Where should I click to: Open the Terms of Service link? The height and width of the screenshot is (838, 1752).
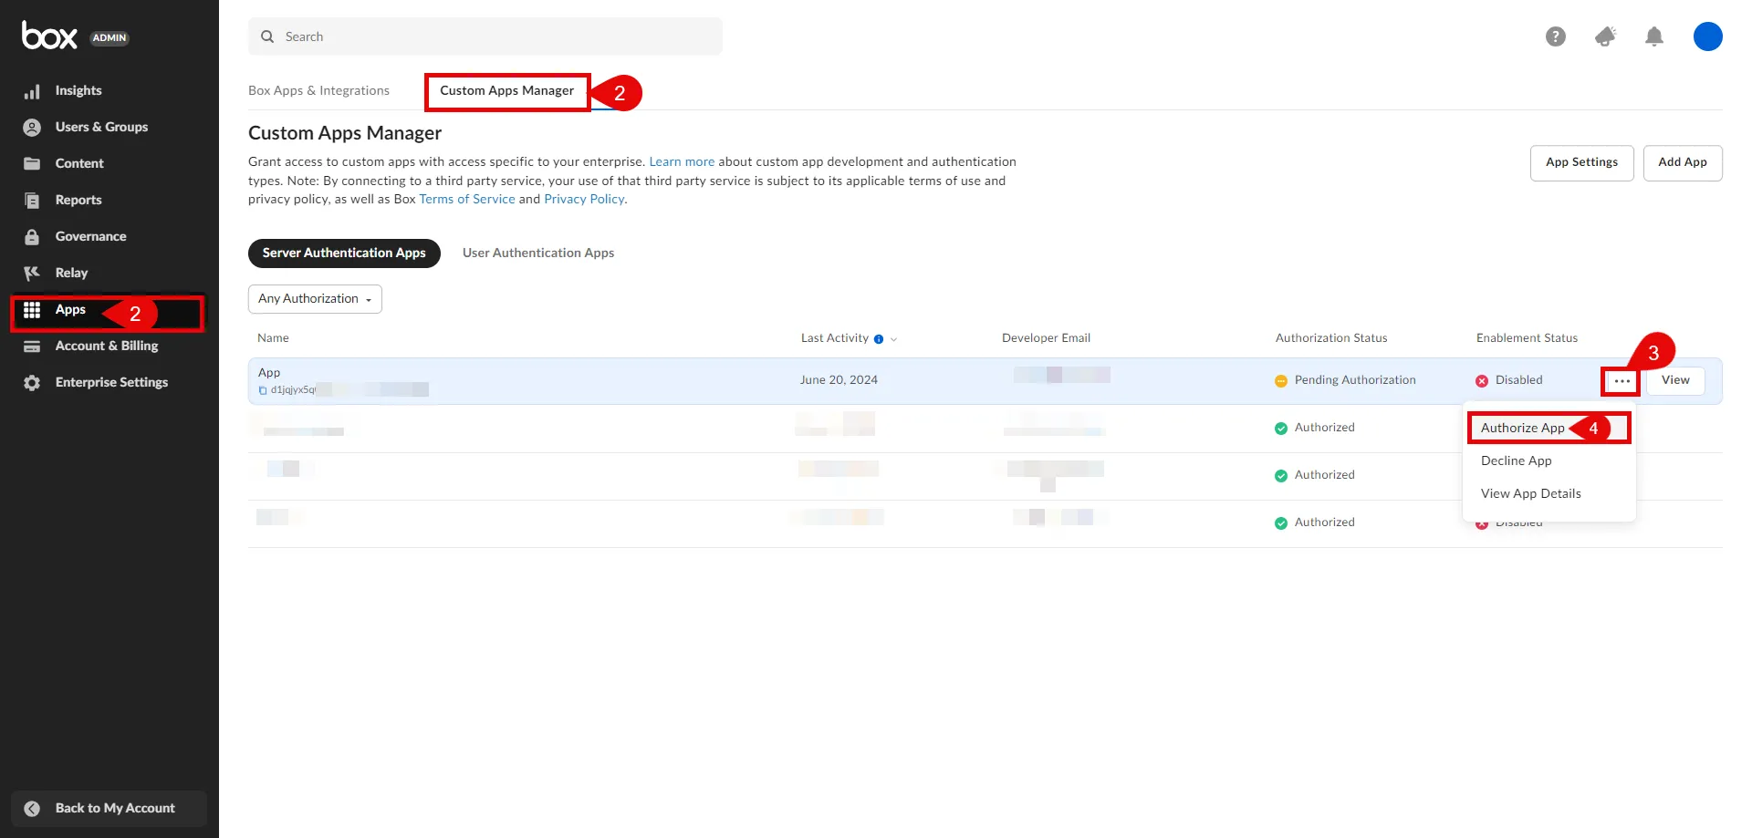[466, 199]
